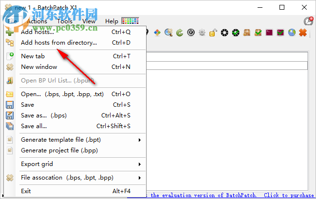The height and width of the screenshot is (199, 316).
Task: Click the magnifier search toolbar icon
Action: coord(168,33)
